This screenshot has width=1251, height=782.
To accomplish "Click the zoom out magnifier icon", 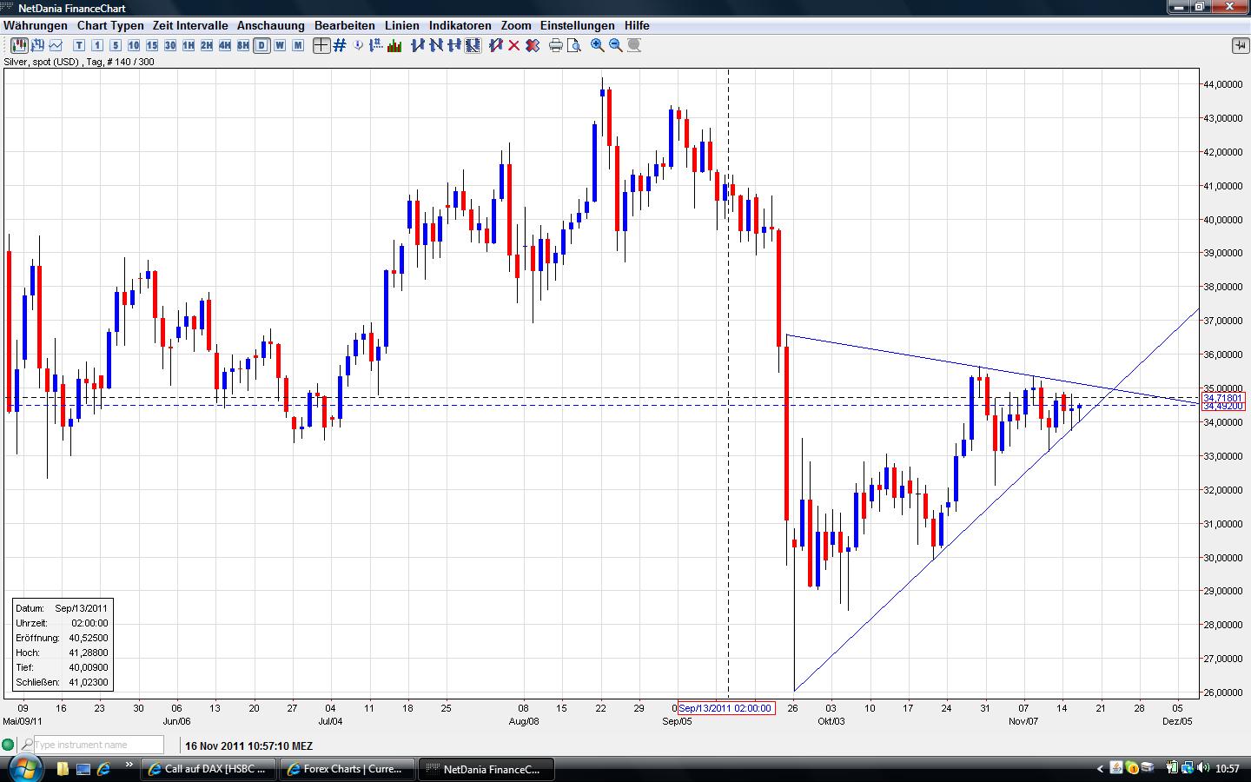I will coord(616,45).
